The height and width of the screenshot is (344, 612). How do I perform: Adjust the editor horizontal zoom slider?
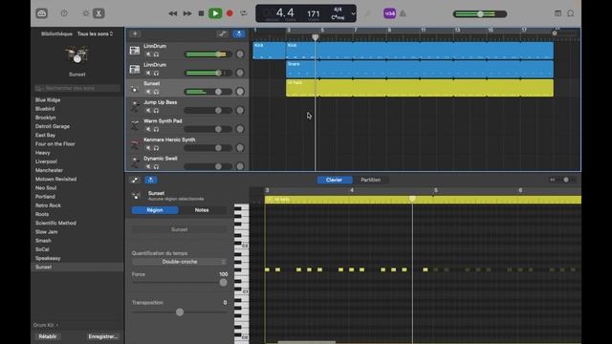[565, 180]
